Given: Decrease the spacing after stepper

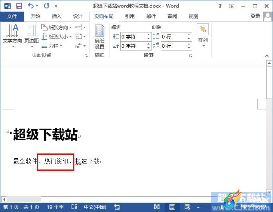Looking at the screenshot, I should tap(189, 48).
